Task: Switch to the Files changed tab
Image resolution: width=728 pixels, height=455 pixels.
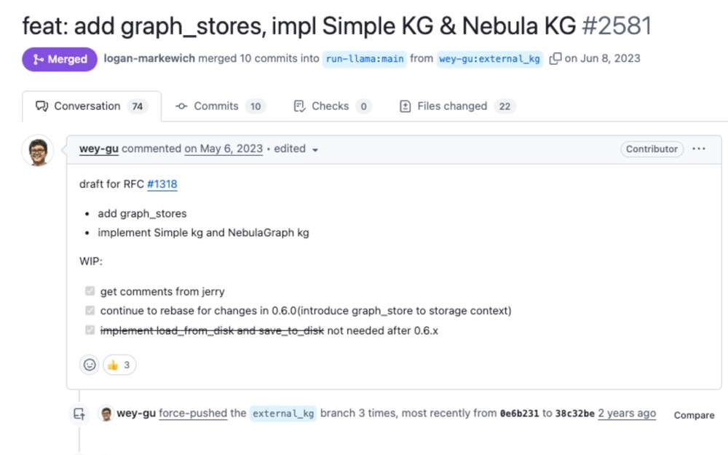Action: [x=457, y=106]
